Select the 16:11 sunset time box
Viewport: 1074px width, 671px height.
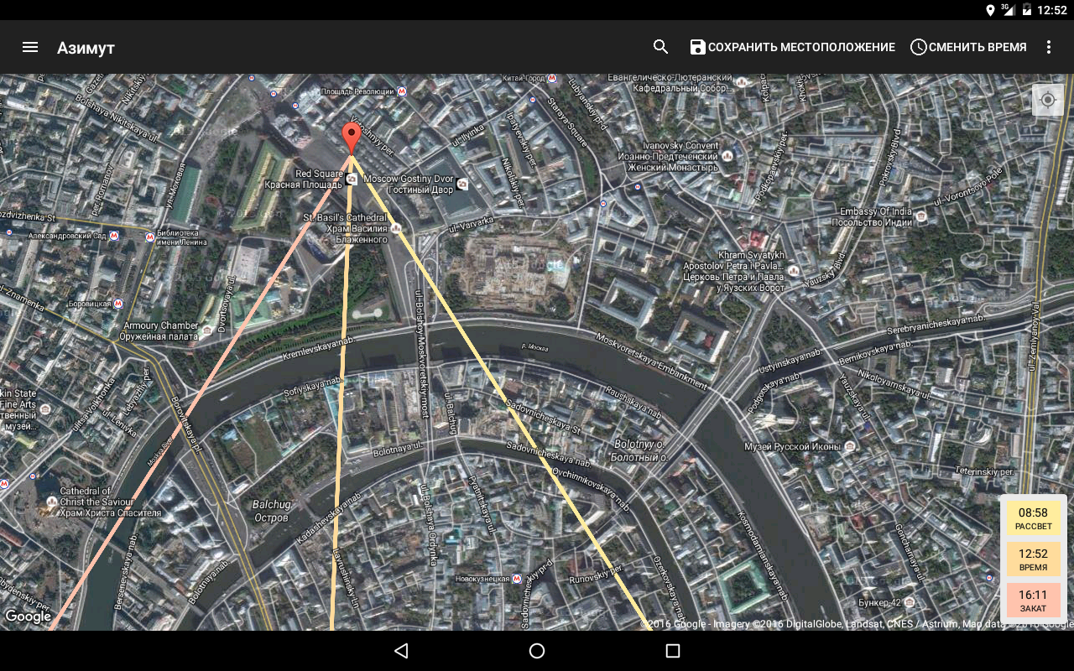coord(1033,601)
